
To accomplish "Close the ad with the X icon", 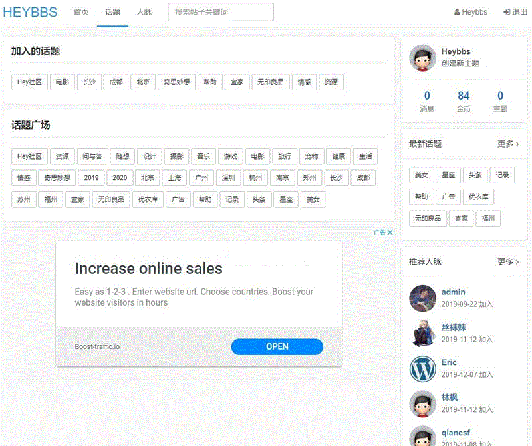I will [390, 233].
